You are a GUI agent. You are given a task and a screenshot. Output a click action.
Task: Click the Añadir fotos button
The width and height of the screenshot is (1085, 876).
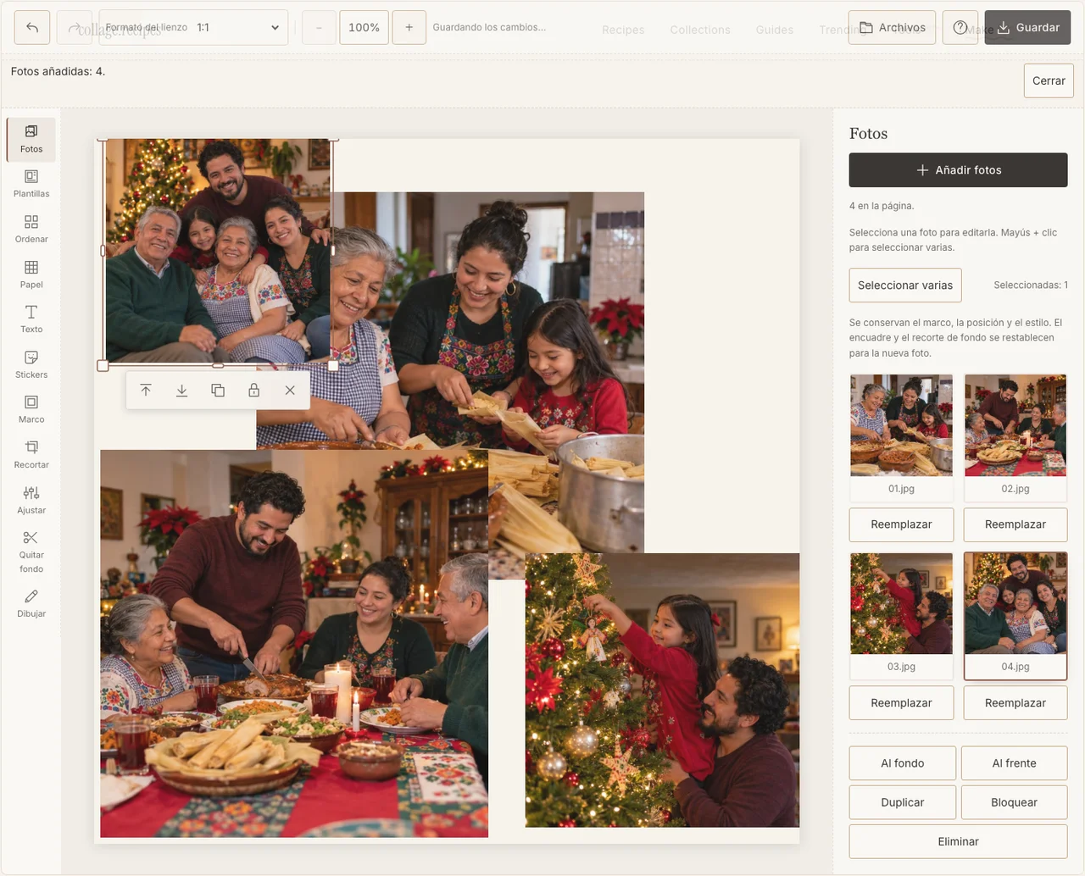[958, 169]
